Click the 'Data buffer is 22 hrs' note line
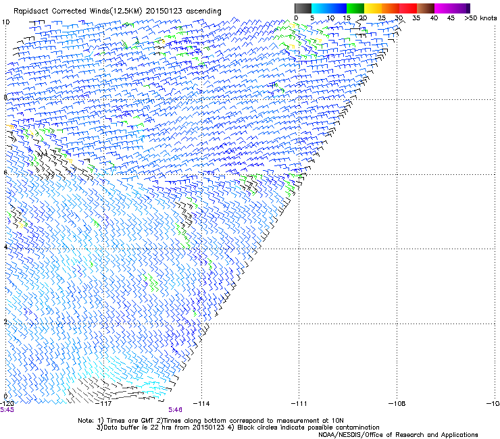Screen dimensions: 500x439 (238, 428)
